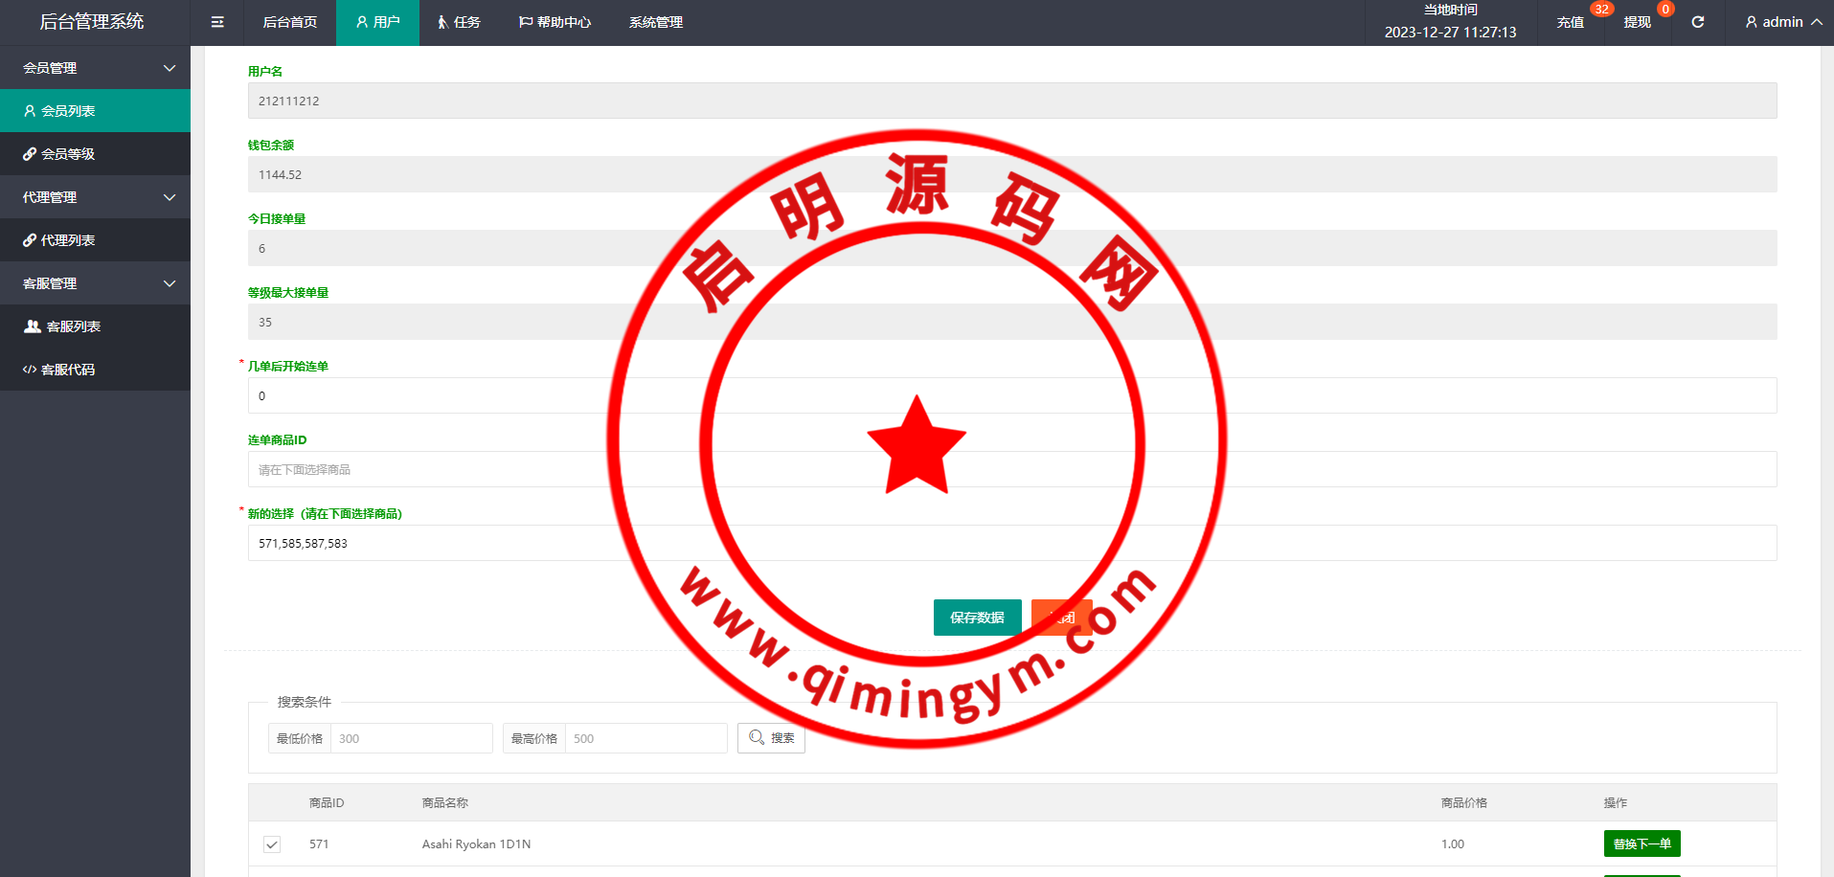Select 会员列表 in the sidebar
The height and width of the screenshot is (877, 1834).
click(67, 111)
